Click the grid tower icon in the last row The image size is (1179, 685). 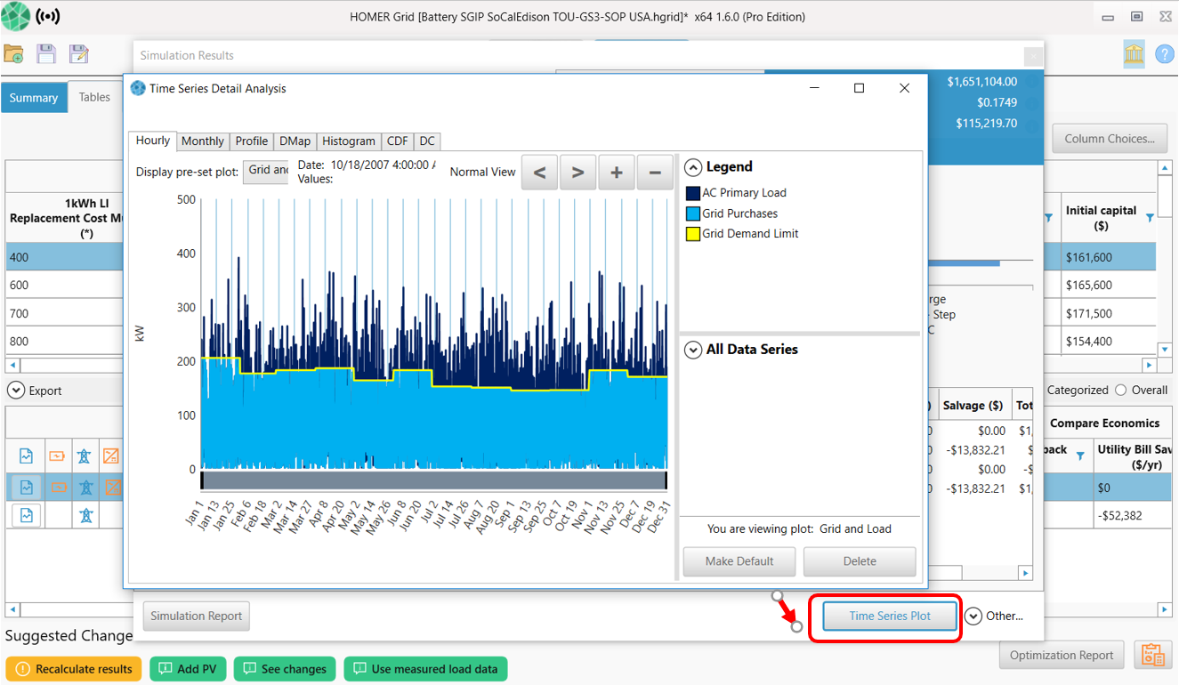[x=85, y=515]
